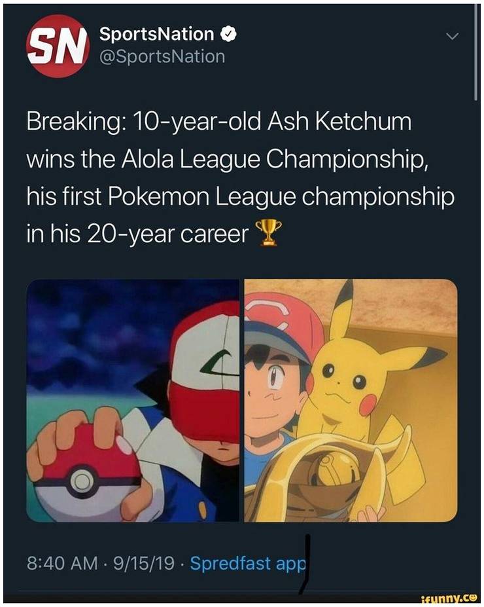Click the 8:40 AM timestamp
The image size is (484, 607).
click(x=62, y=563)
